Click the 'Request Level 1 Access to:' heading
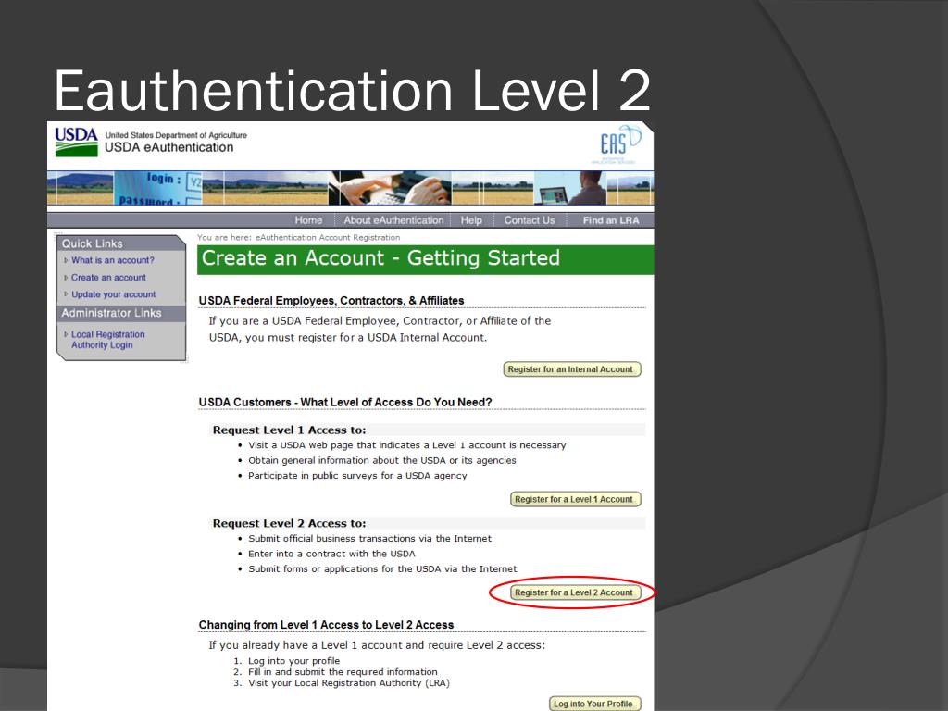Screen dimensions: 948x711 pos(289,430)
